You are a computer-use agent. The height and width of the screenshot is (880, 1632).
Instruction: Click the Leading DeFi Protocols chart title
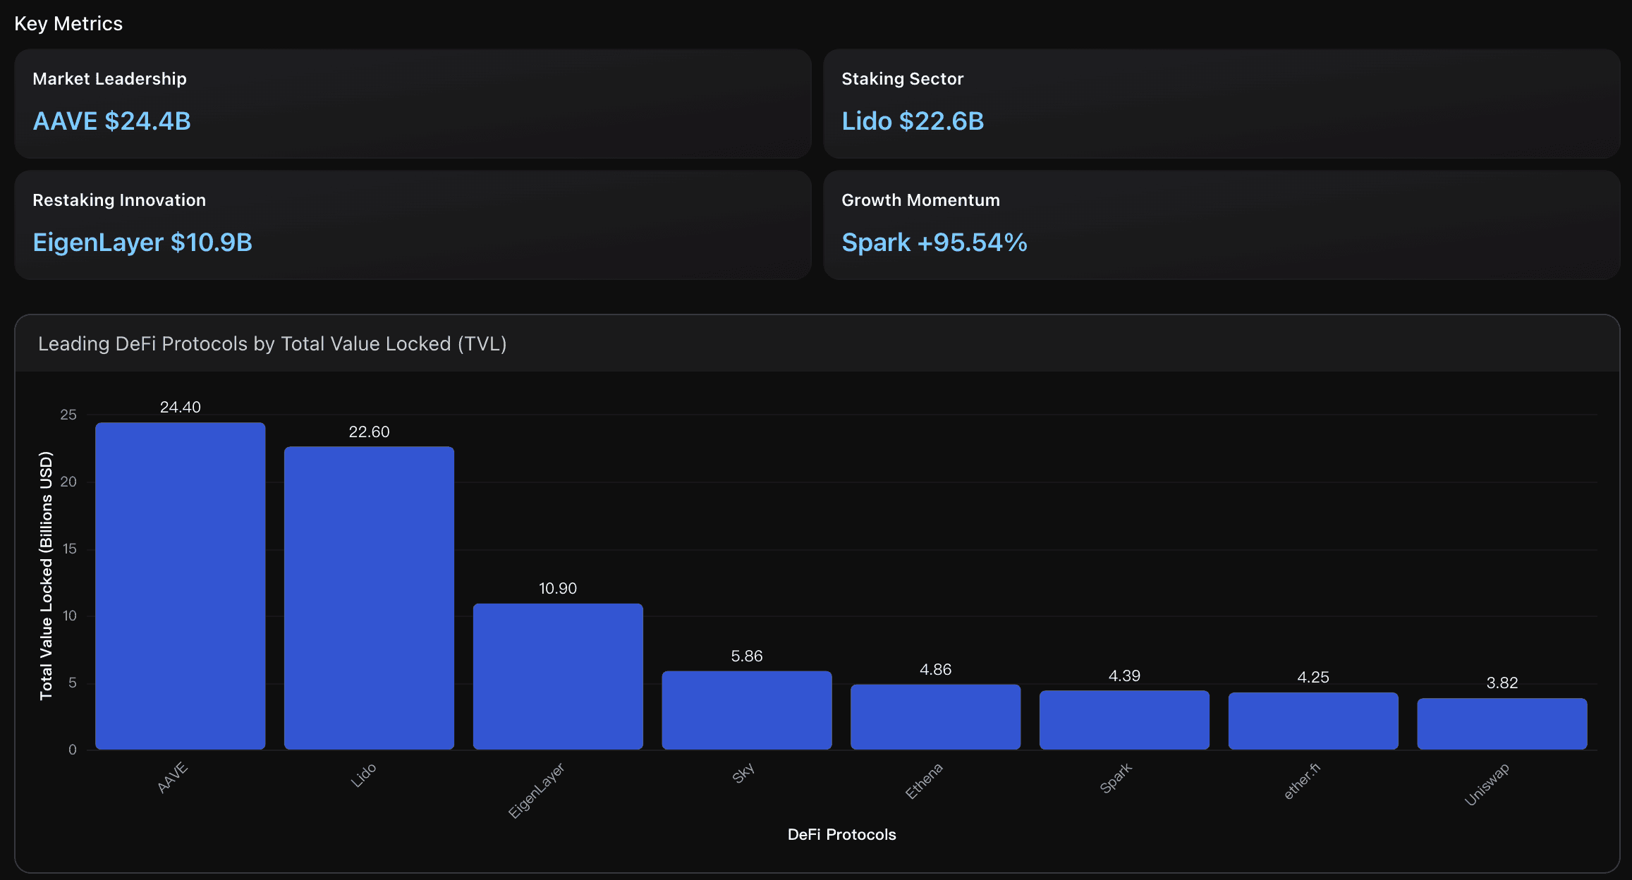(x=272, y=344)
